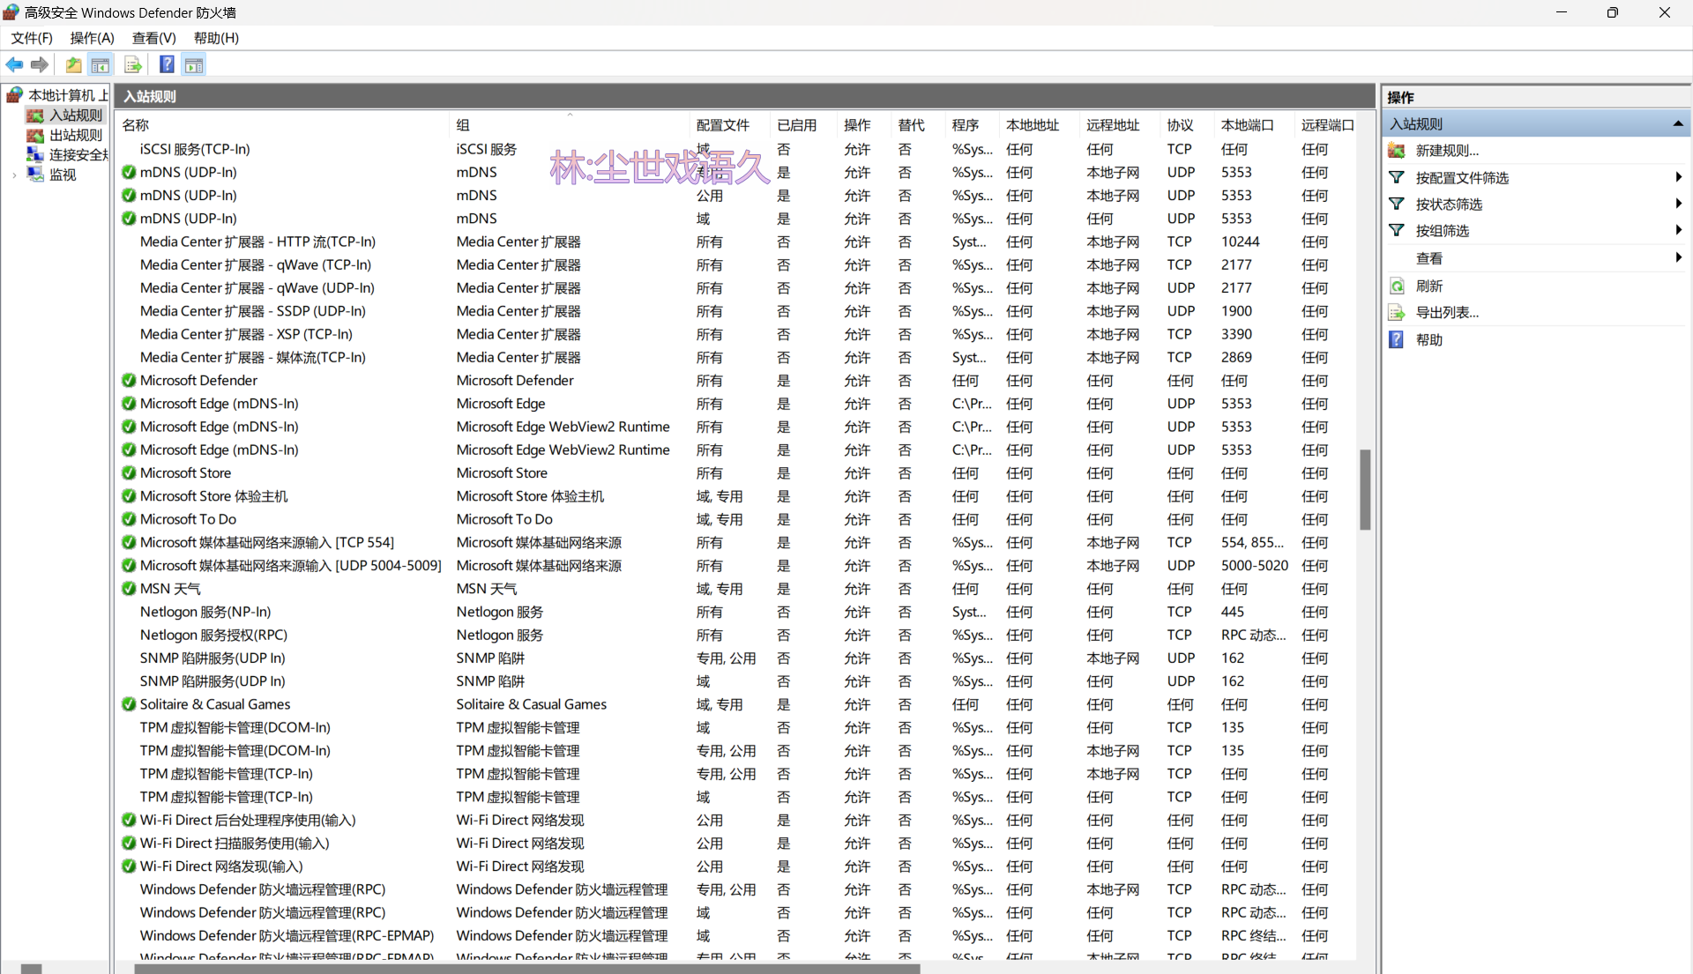Click the Up one level folder icon
The image size is (1693, 974).
pos(73,64)
